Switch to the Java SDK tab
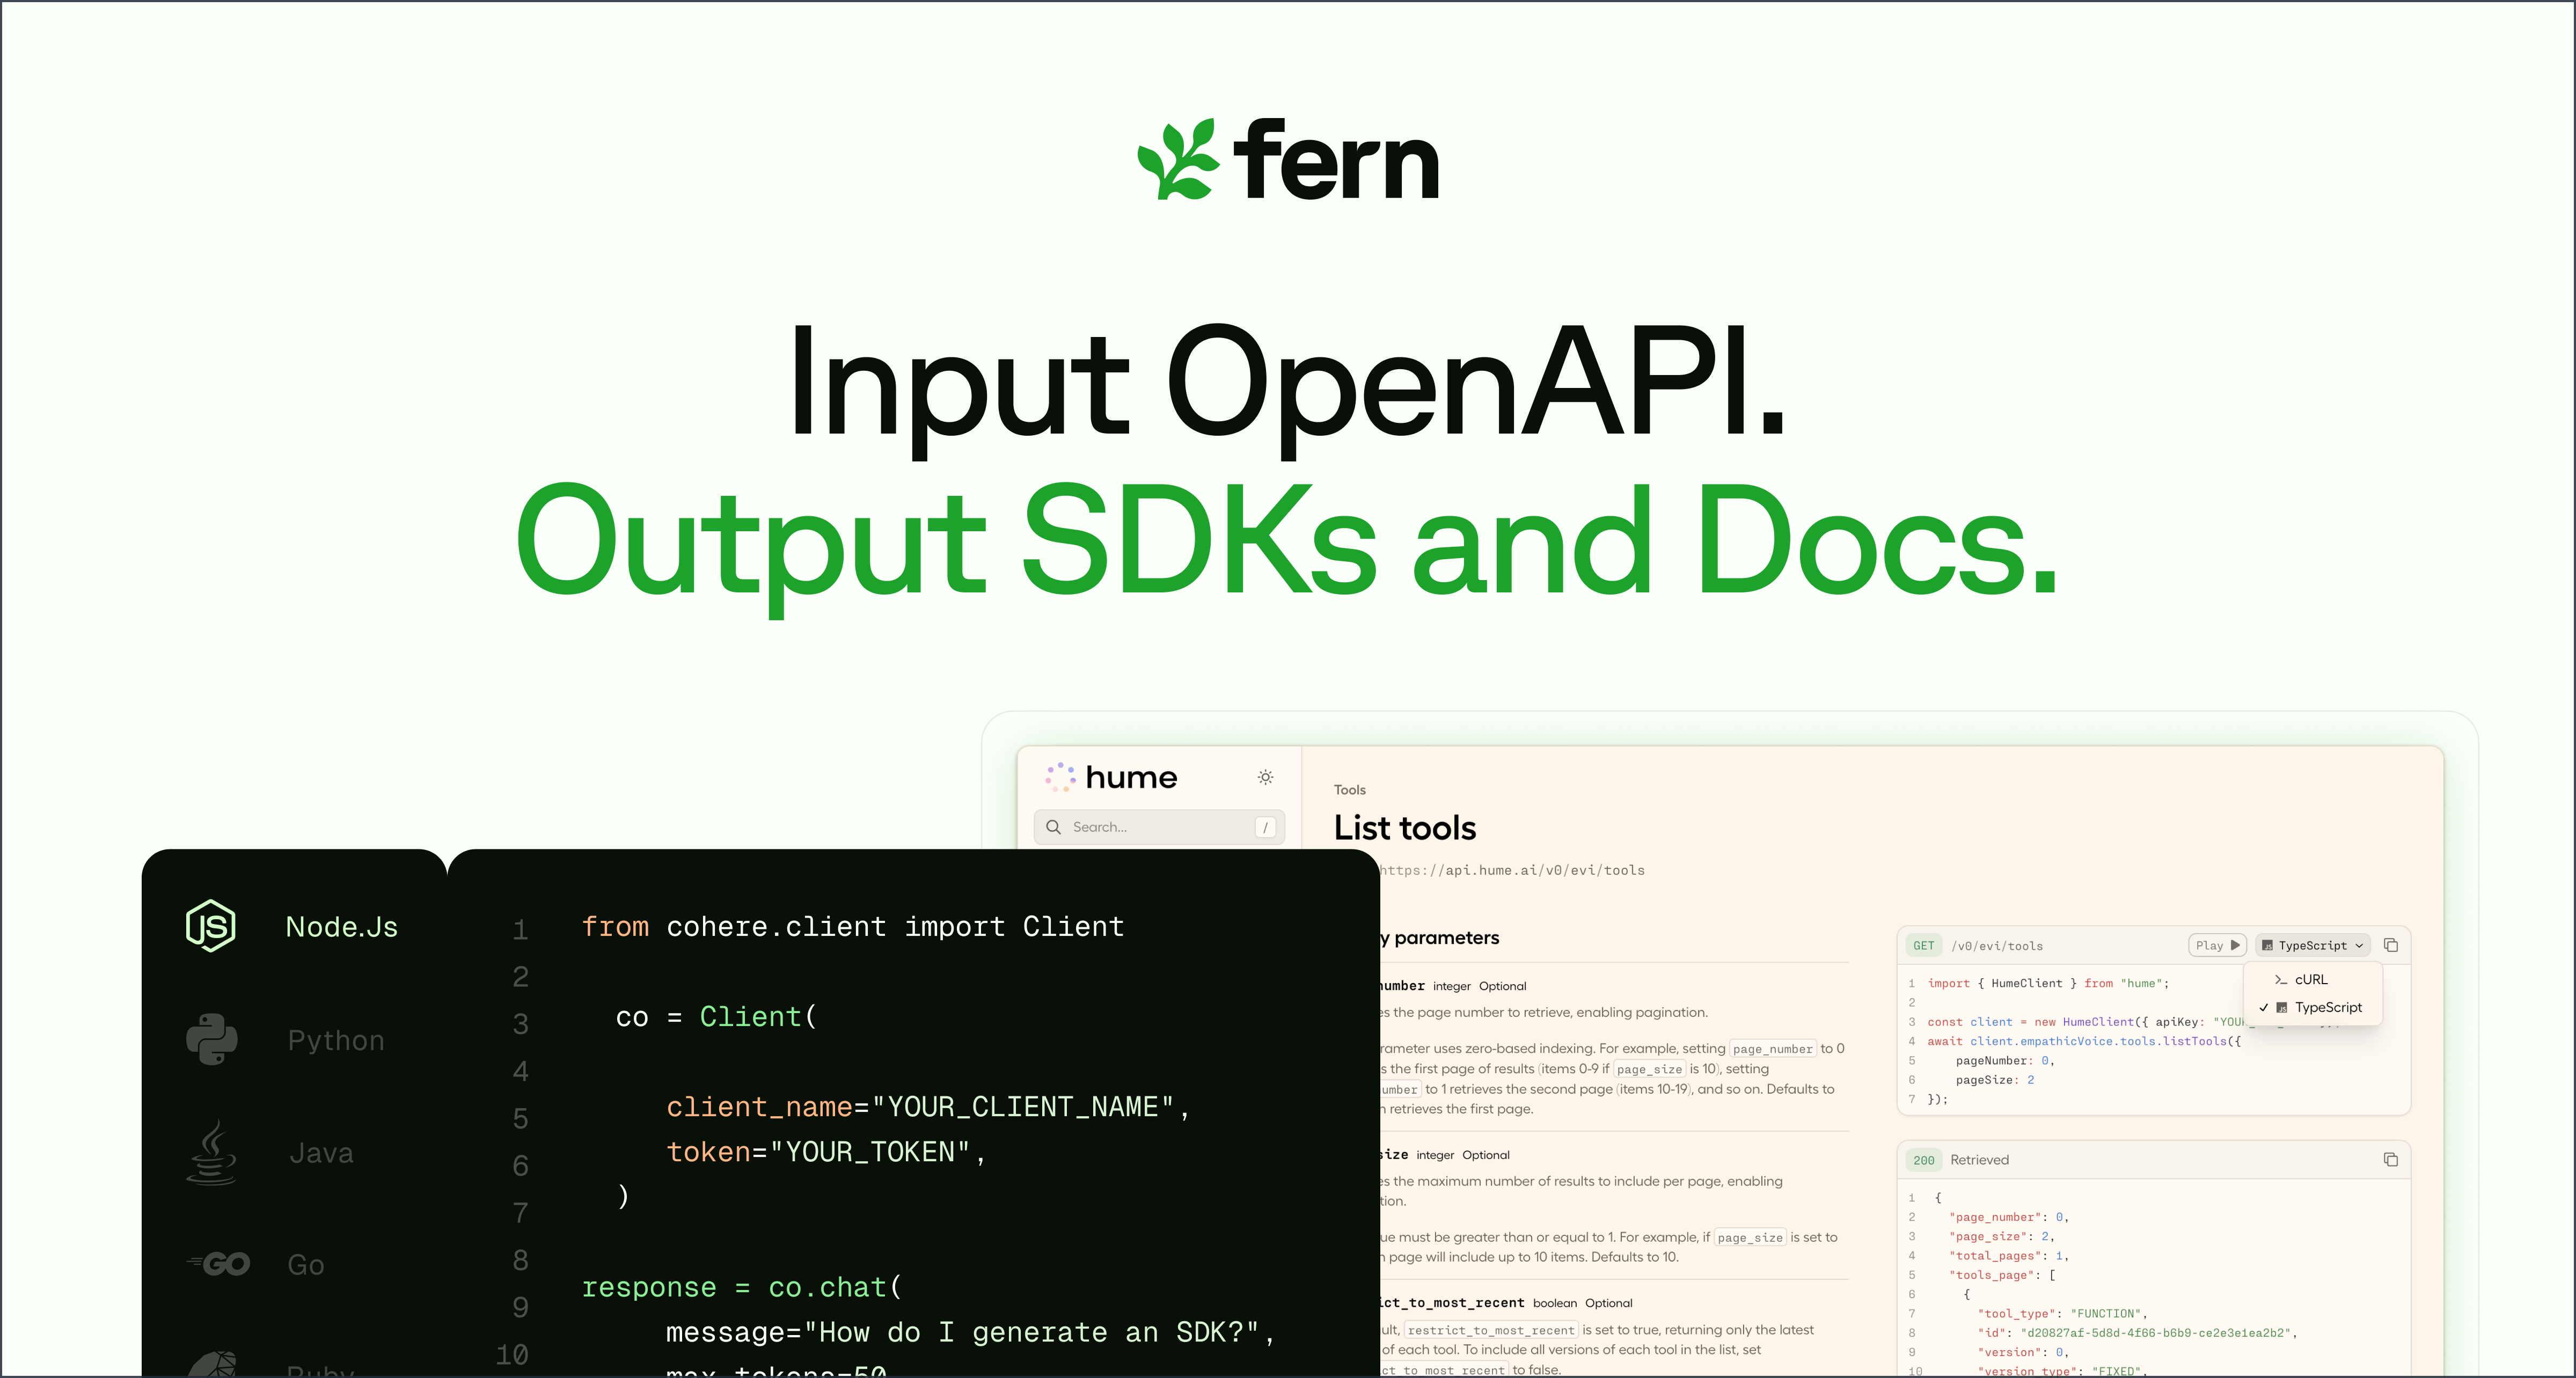The image size is (2576, 1378). point(321,1153)
